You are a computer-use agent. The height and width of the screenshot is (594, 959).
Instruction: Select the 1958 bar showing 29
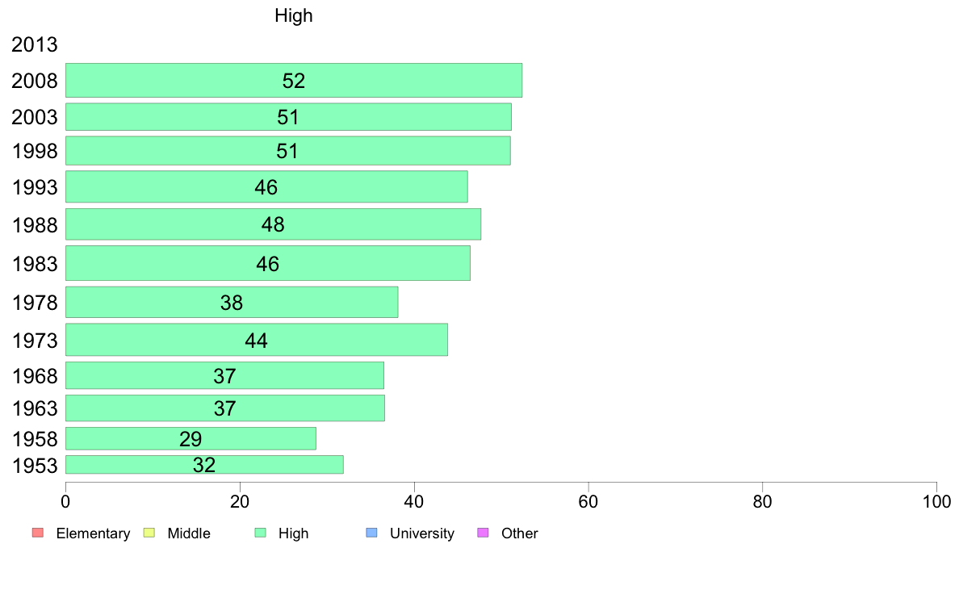coord(191,438)
